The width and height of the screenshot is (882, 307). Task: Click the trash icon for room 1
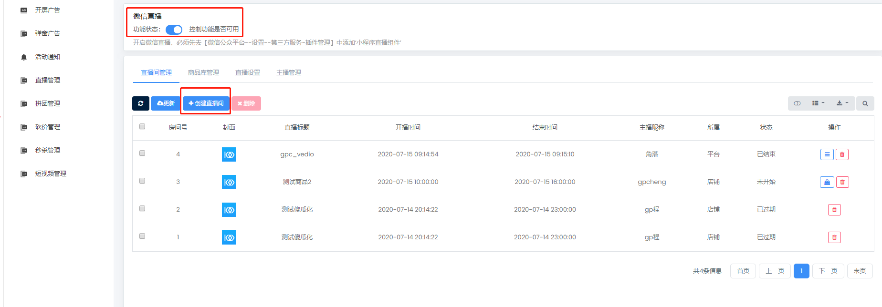834,237
